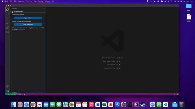Select the public file on desktop
This screenshot has height=109, width=195.
tap(189, 18)
